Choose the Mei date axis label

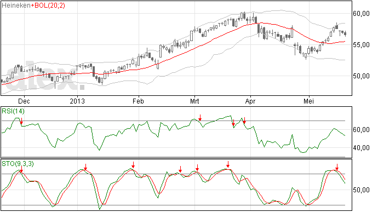tap(308, 101)
